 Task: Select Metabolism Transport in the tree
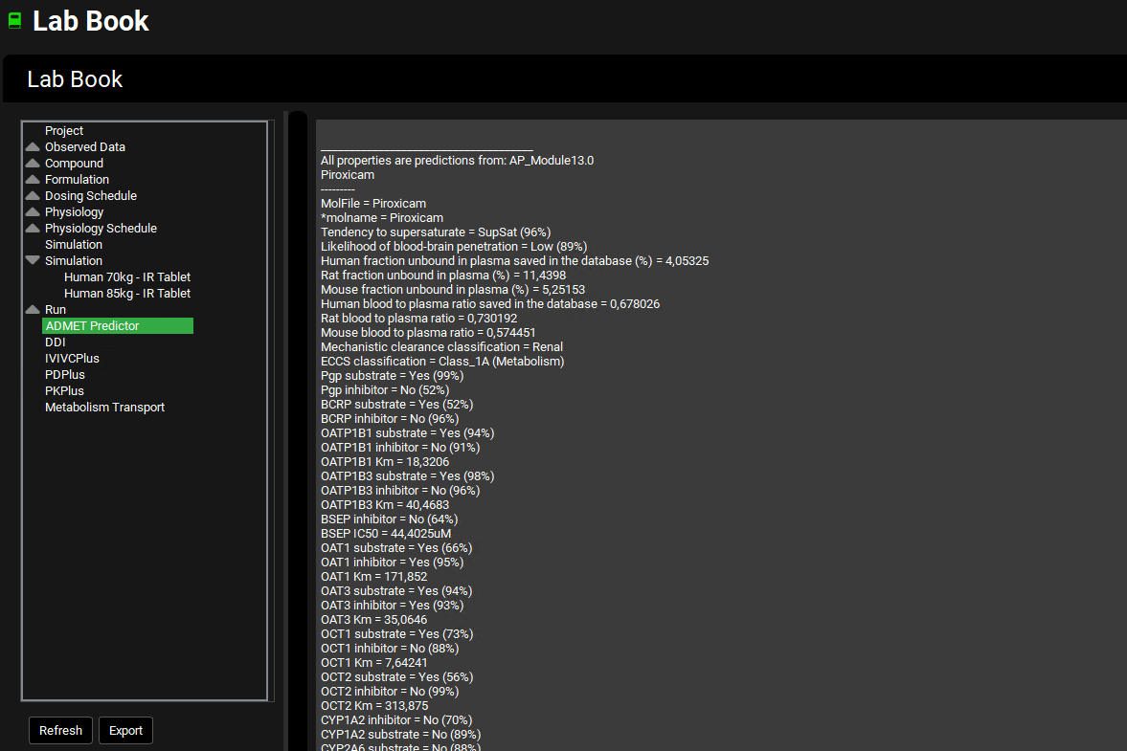tap(104, 408)
